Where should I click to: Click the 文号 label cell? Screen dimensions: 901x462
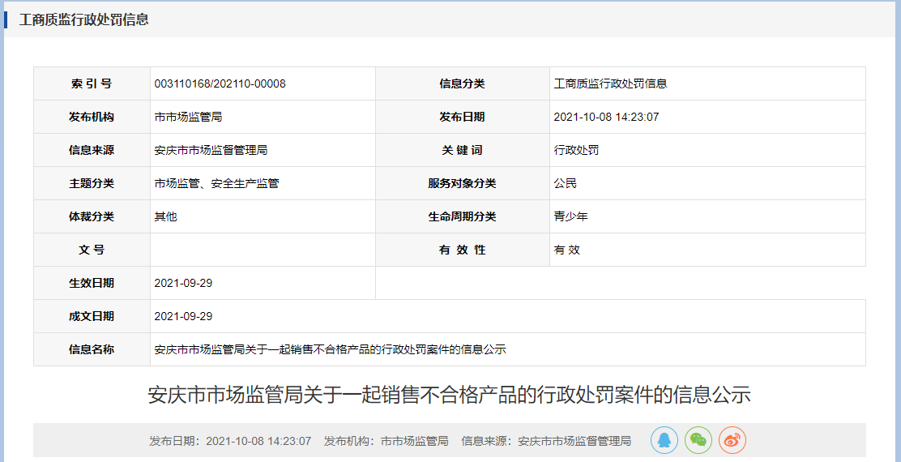[92, 250]
